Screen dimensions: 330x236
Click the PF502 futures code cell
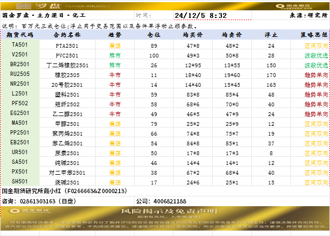20,103
